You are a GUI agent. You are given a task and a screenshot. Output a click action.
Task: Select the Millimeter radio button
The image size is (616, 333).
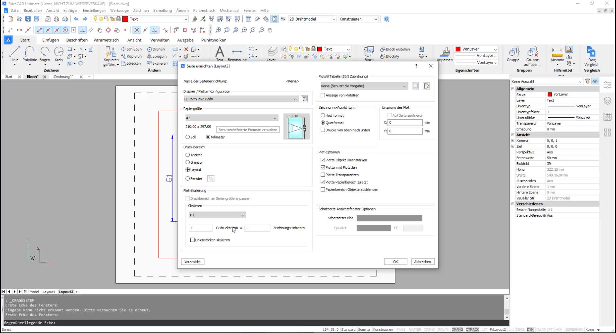[208, 137]
